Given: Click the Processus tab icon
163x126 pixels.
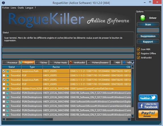Looking at the screenshot, I should point(4,62).
